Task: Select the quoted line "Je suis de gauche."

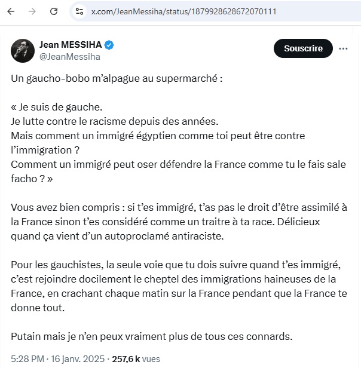Action: click(57, 108)
